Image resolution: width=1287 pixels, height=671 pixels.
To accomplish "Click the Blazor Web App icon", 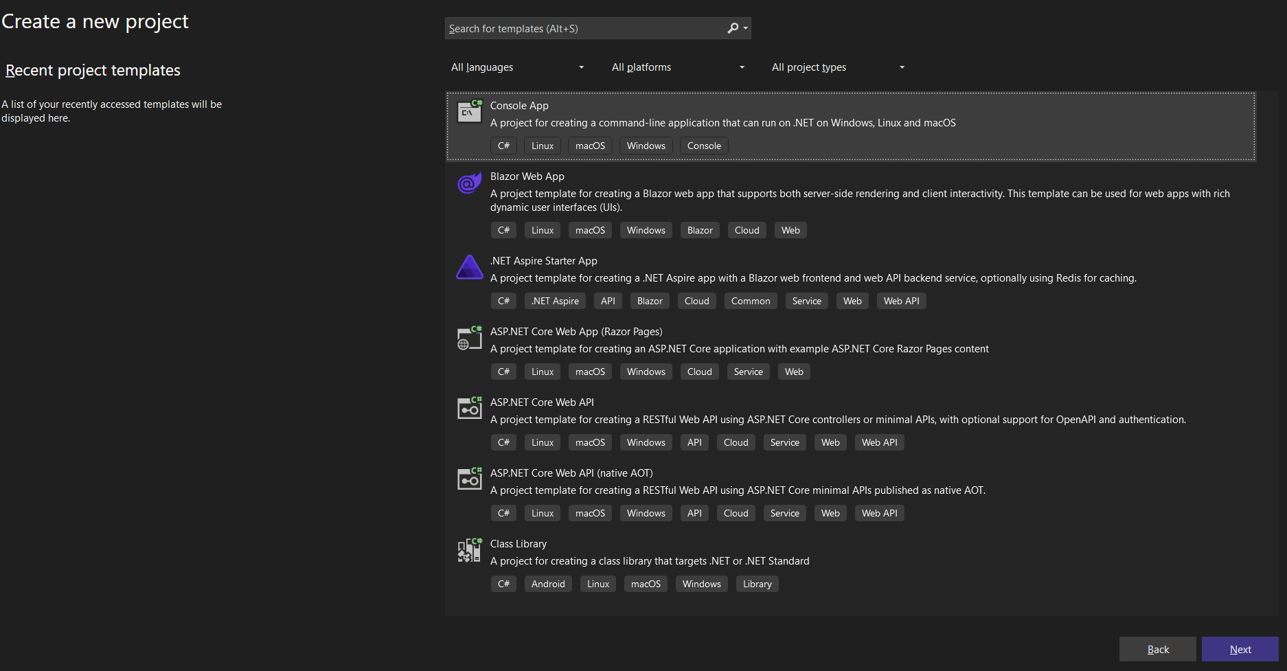I will (x=470, y=183).
